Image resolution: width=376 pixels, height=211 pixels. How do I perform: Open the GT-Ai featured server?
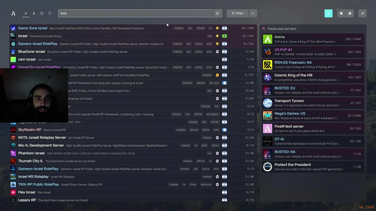pyautogui.click(x=313, y=141)
